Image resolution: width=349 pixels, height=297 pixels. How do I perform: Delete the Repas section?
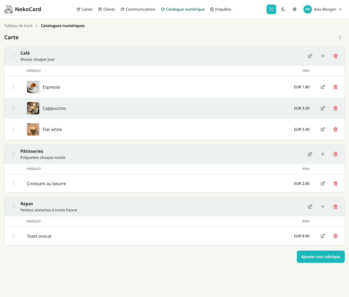335,207
